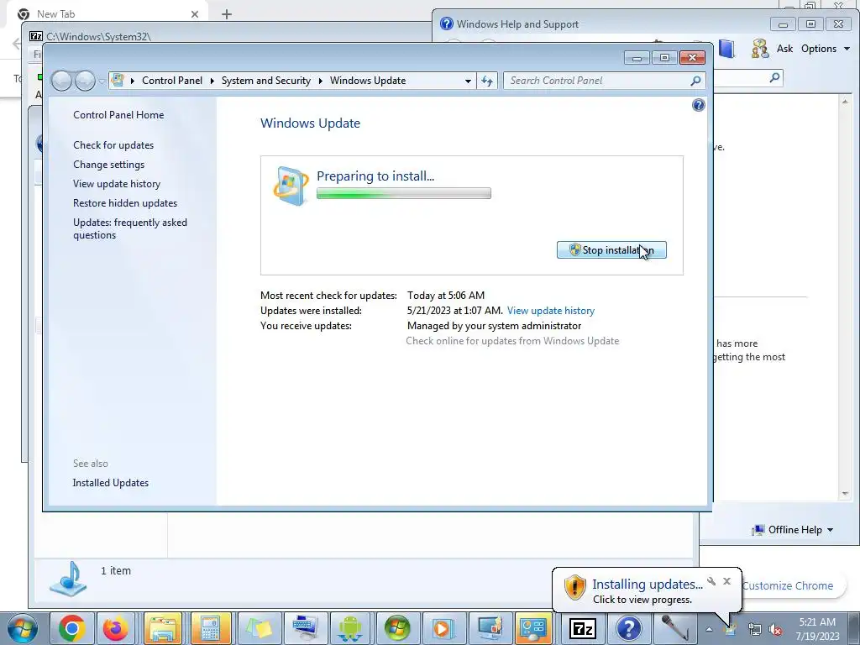Open a new Chrome tab with plus
The image size is (860, 645).
click(227, 14)
